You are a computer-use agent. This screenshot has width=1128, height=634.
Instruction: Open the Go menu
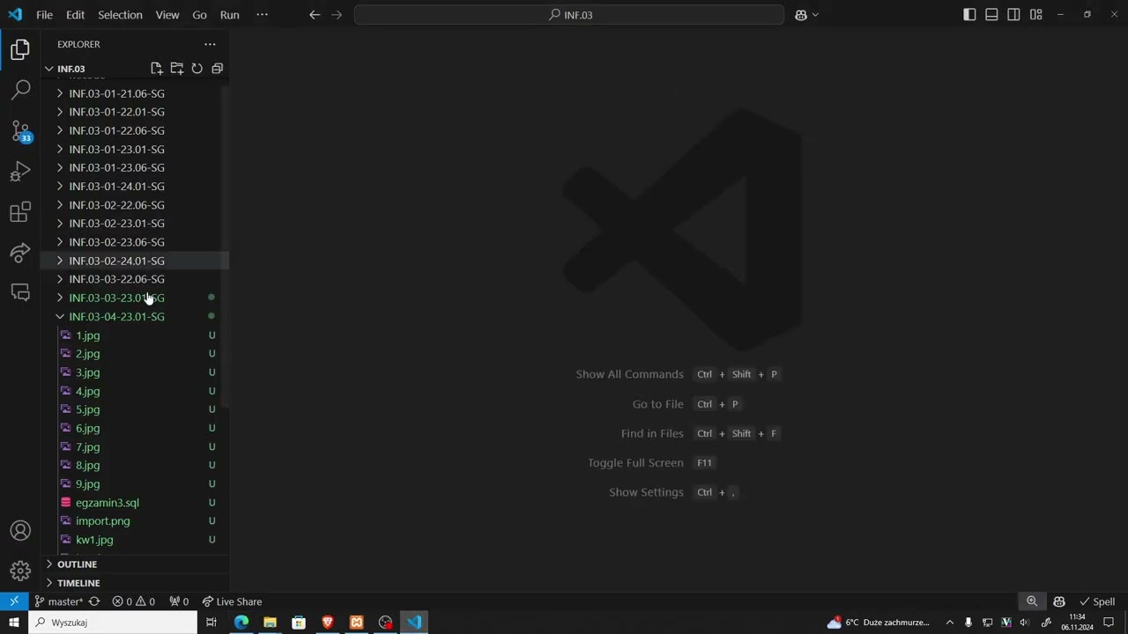click(200, 15)
